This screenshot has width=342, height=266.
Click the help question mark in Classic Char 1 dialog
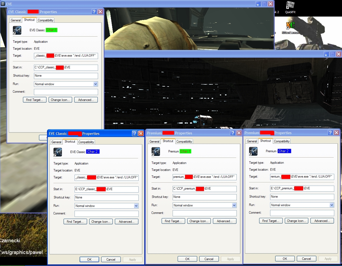click(x=94, y=11)
